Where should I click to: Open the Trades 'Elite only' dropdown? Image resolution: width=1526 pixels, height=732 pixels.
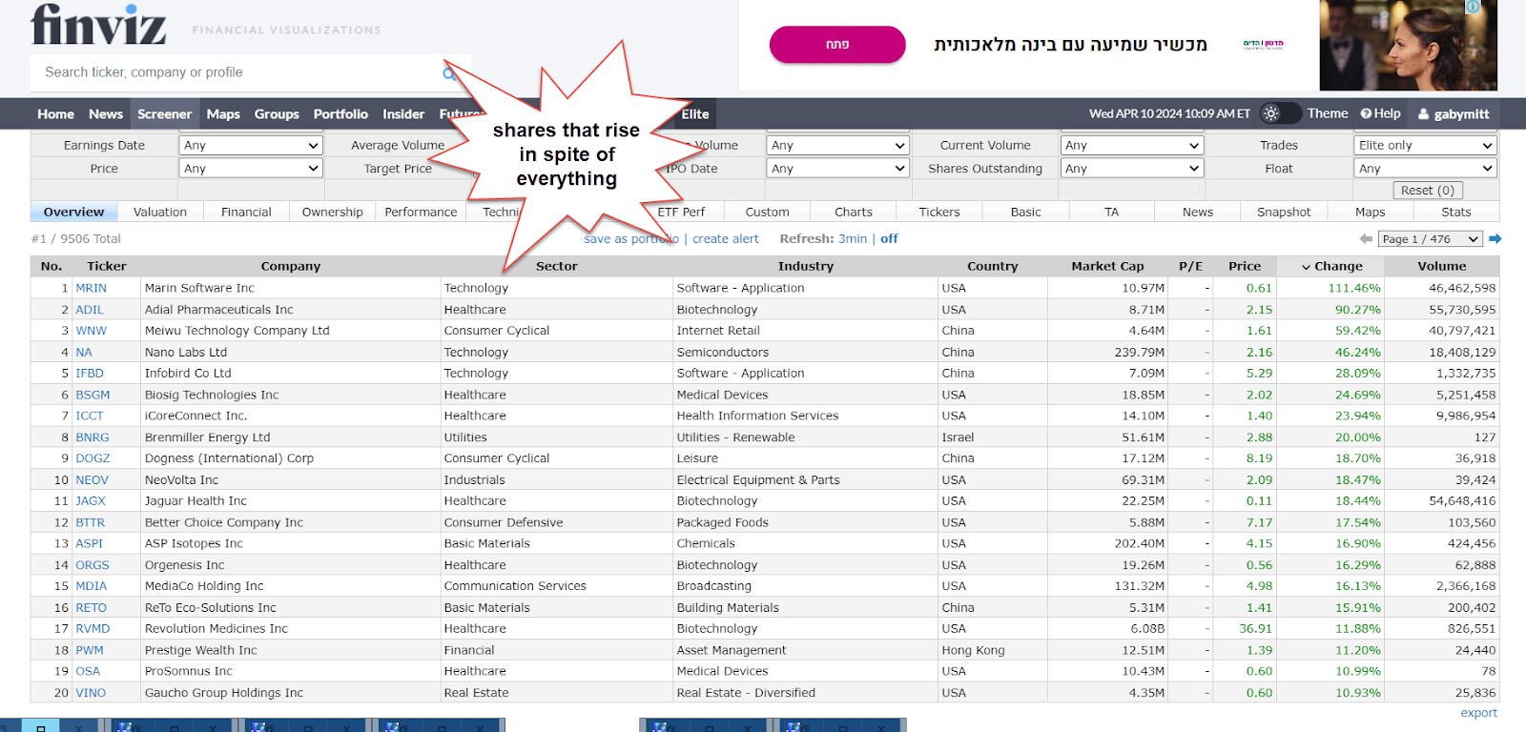coord(1425,146)
